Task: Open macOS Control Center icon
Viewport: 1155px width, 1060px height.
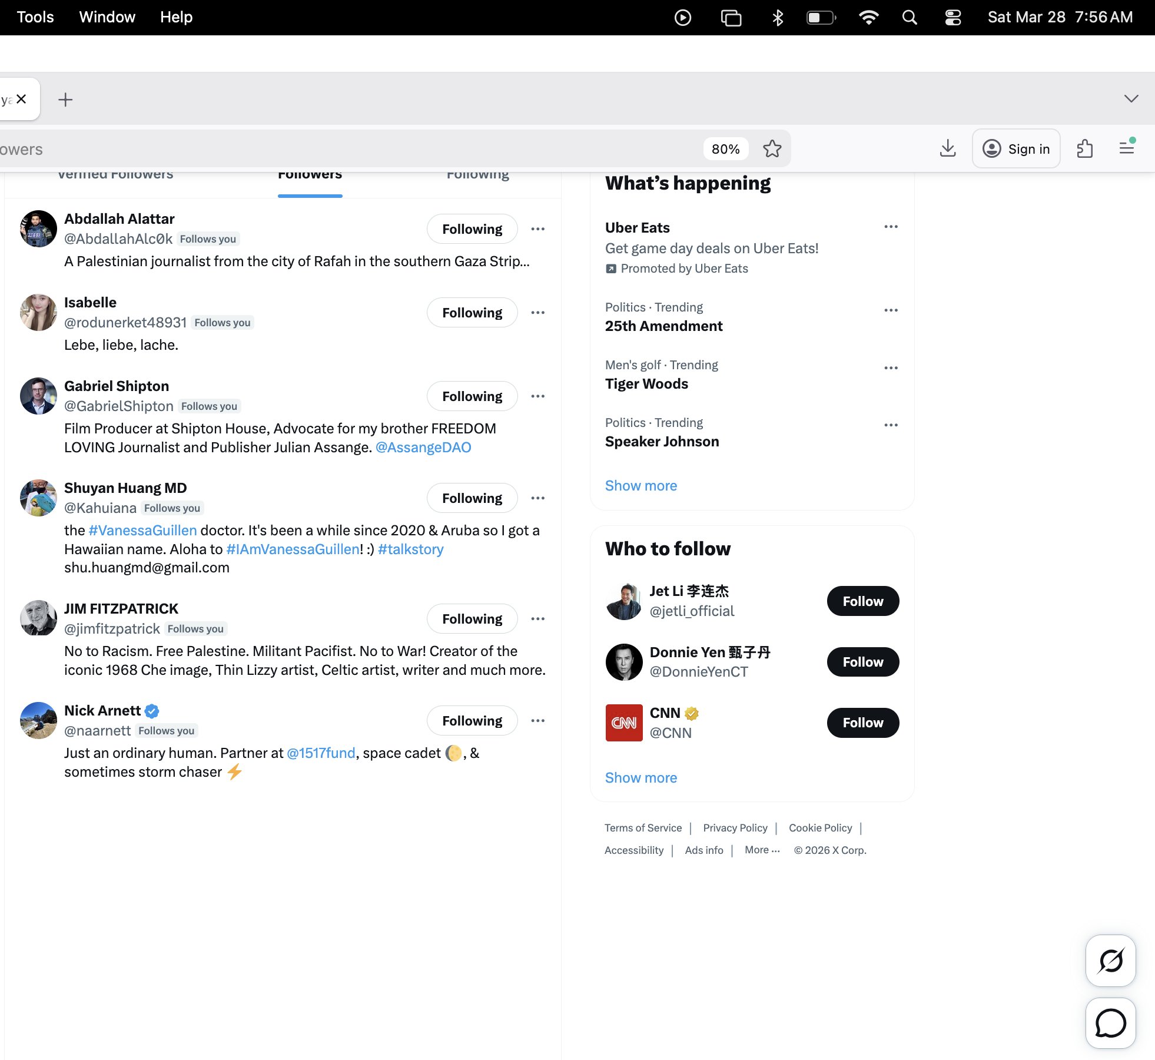Action: (x=952, y=18)
